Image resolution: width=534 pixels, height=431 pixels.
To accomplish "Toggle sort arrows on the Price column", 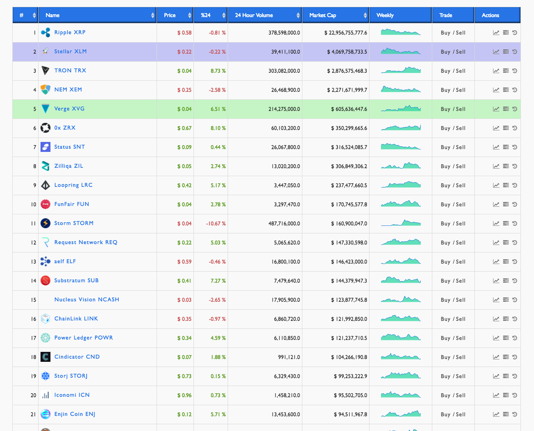I will [x=190, y=16].
